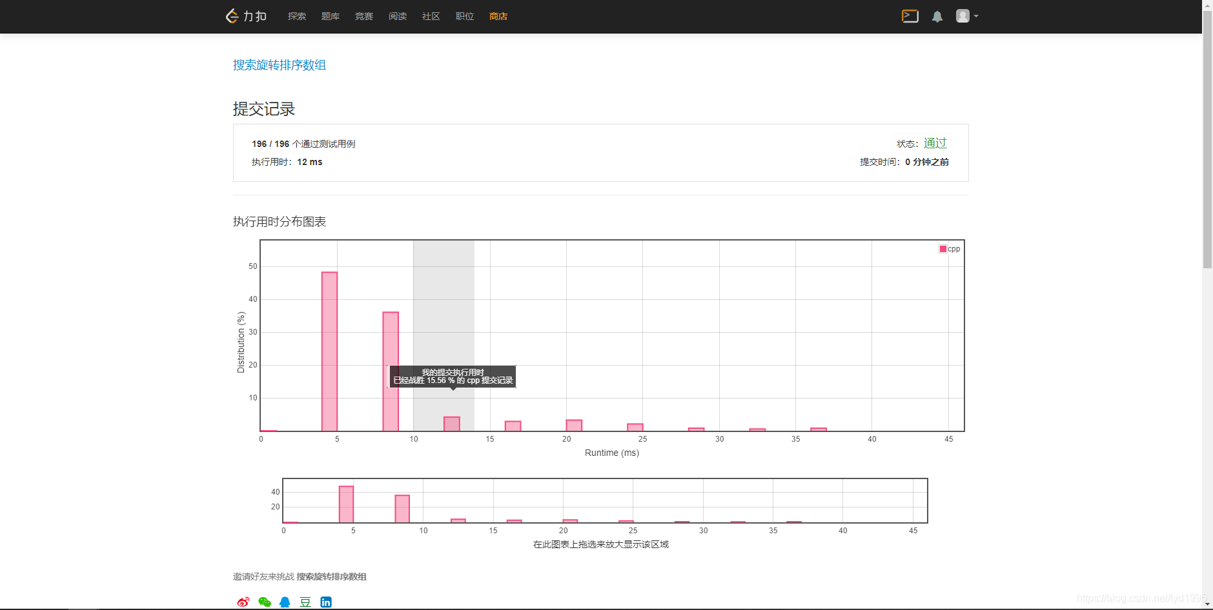Click the 提交记录 heading
Image resolution: width=1213 pixels, height=610 pixels.
coord(264,109)
